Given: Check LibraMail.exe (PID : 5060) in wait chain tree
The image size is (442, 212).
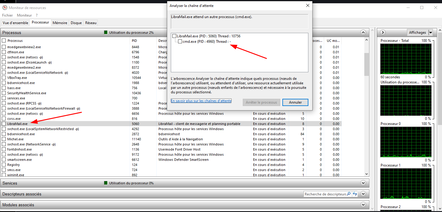Looking at the screenshot, I should pyautogui.click(x=174, y=36).
